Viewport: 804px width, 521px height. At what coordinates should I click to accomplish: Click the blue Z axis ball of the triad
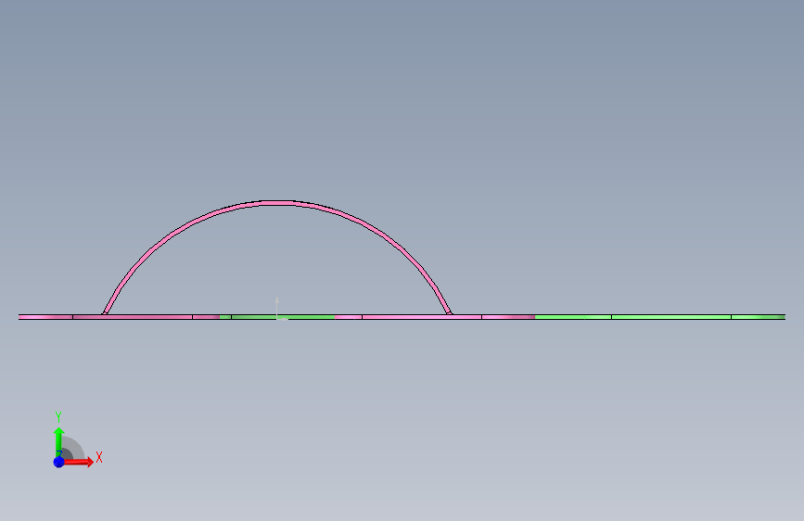[59, 462]
